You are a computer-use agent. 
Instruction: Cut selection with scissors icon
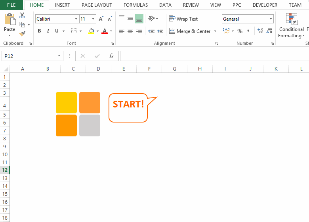pyautogui.click(x=22, y=15)
